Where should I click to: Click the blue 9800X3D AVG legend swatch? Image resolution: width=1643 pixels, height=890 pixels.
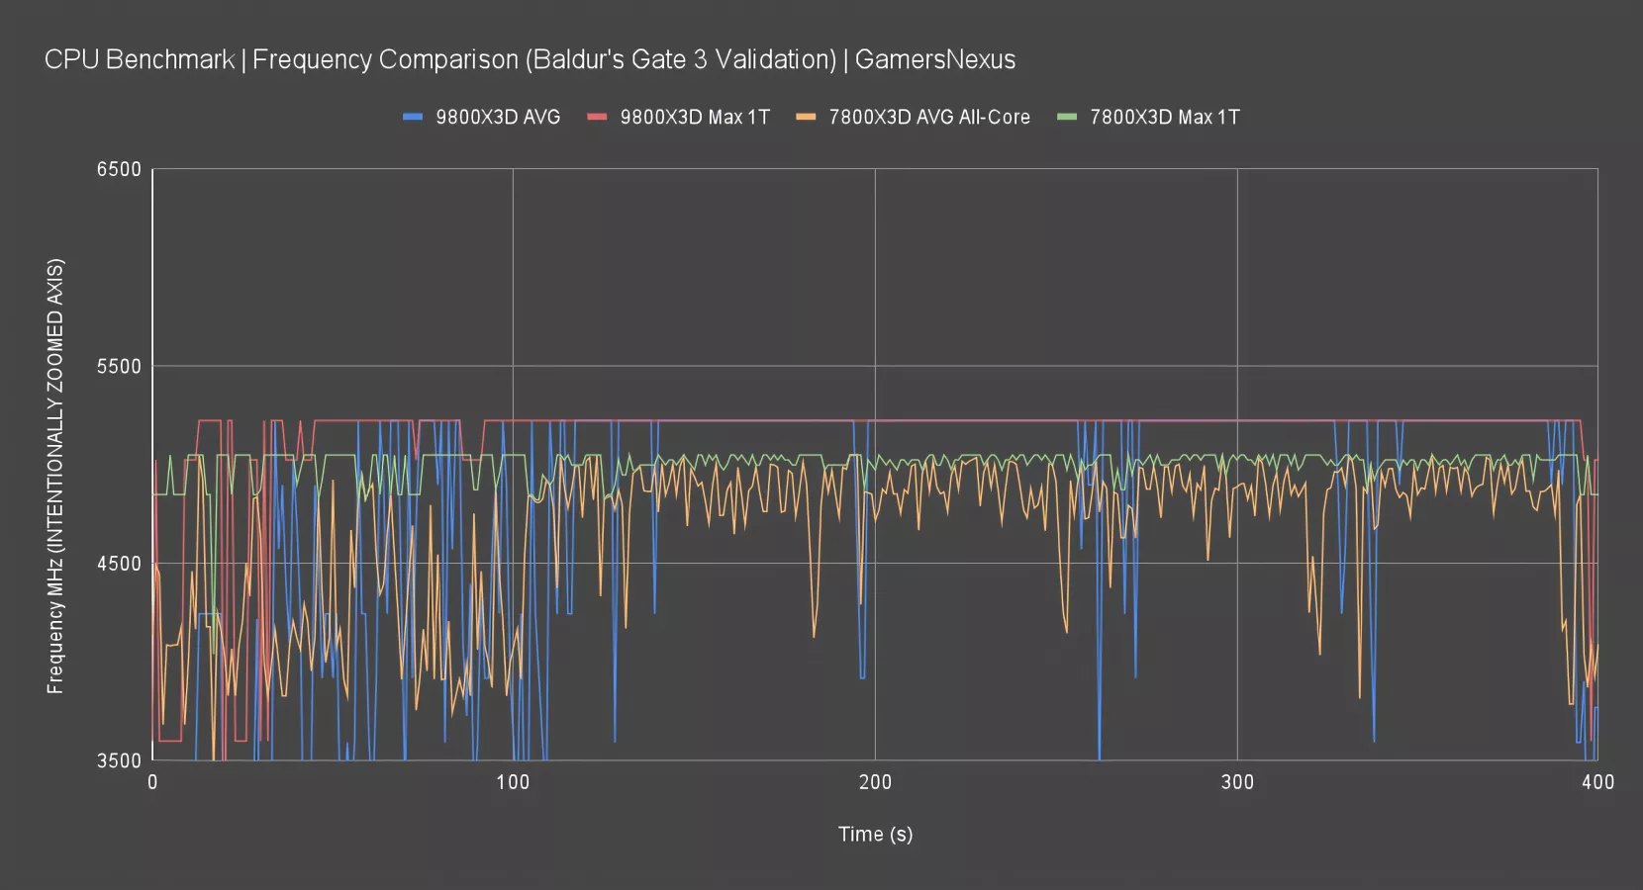click(413, 117)
